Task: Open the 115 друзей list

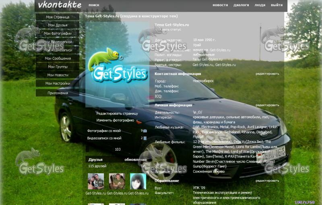Action: coord(97,166)
